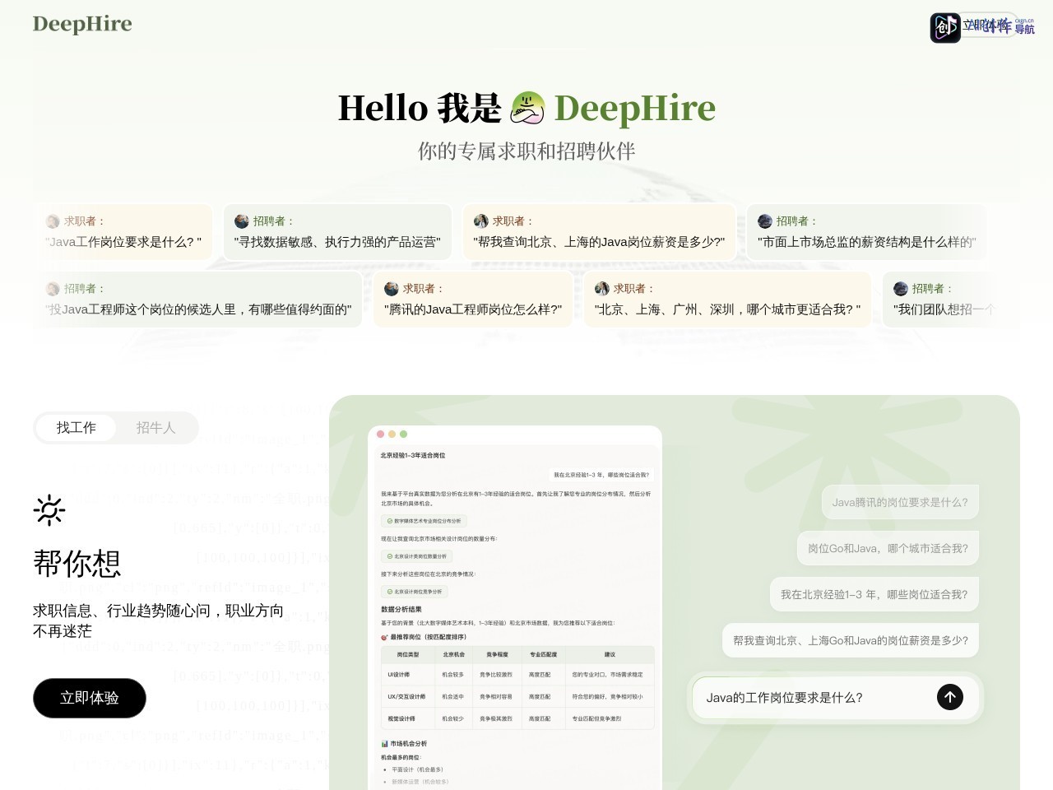Select suggestion 帮我查询北京、上海Go和Java的岗位薪资是多少?
The height and width of the screenshot is (790, 1053).
pyautogui.click(x=850, y=640)
